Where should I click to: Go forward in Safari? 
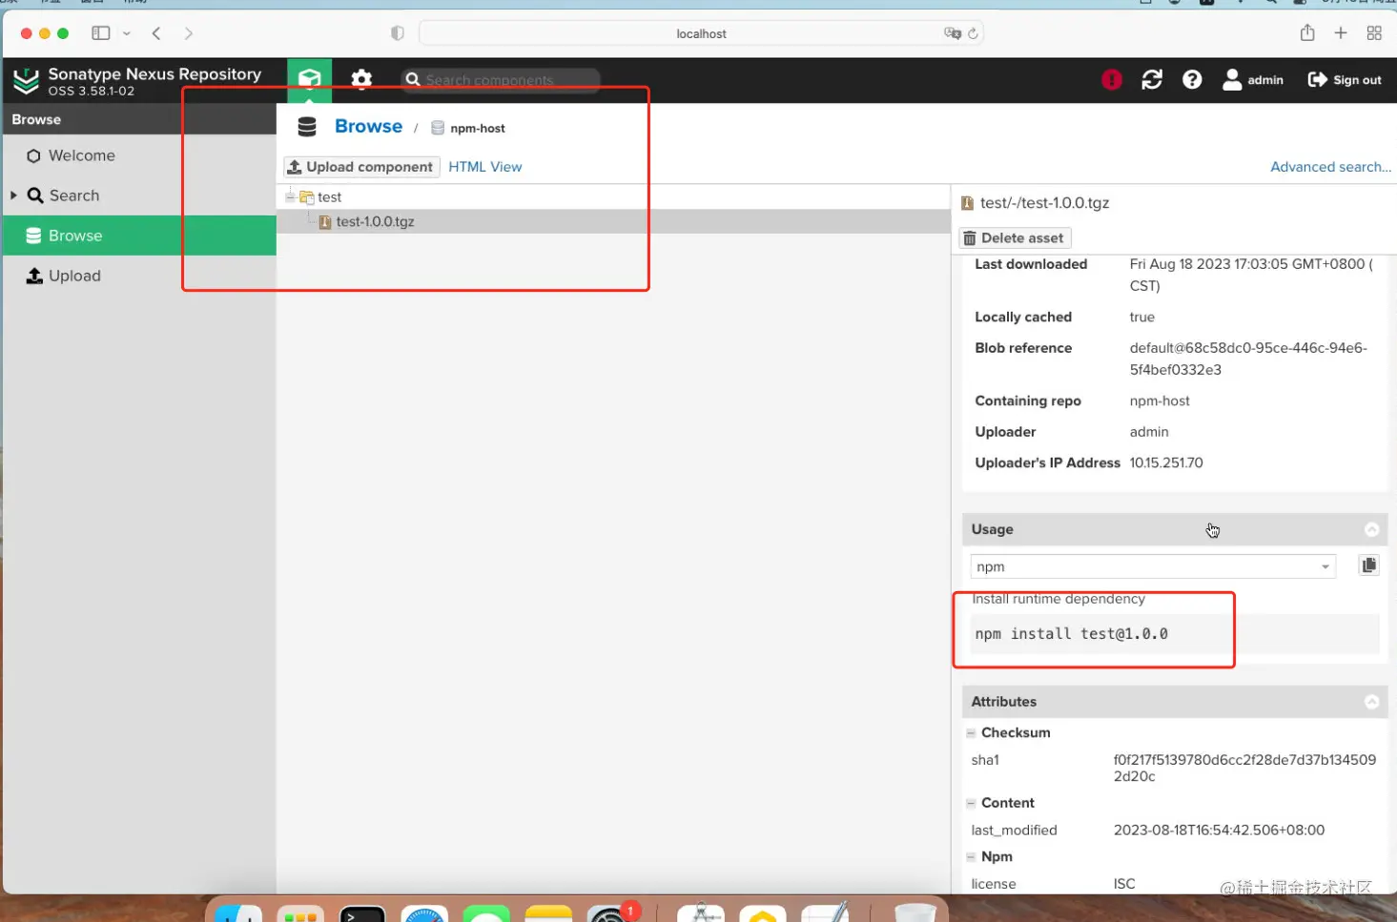[x=189, y=33]
